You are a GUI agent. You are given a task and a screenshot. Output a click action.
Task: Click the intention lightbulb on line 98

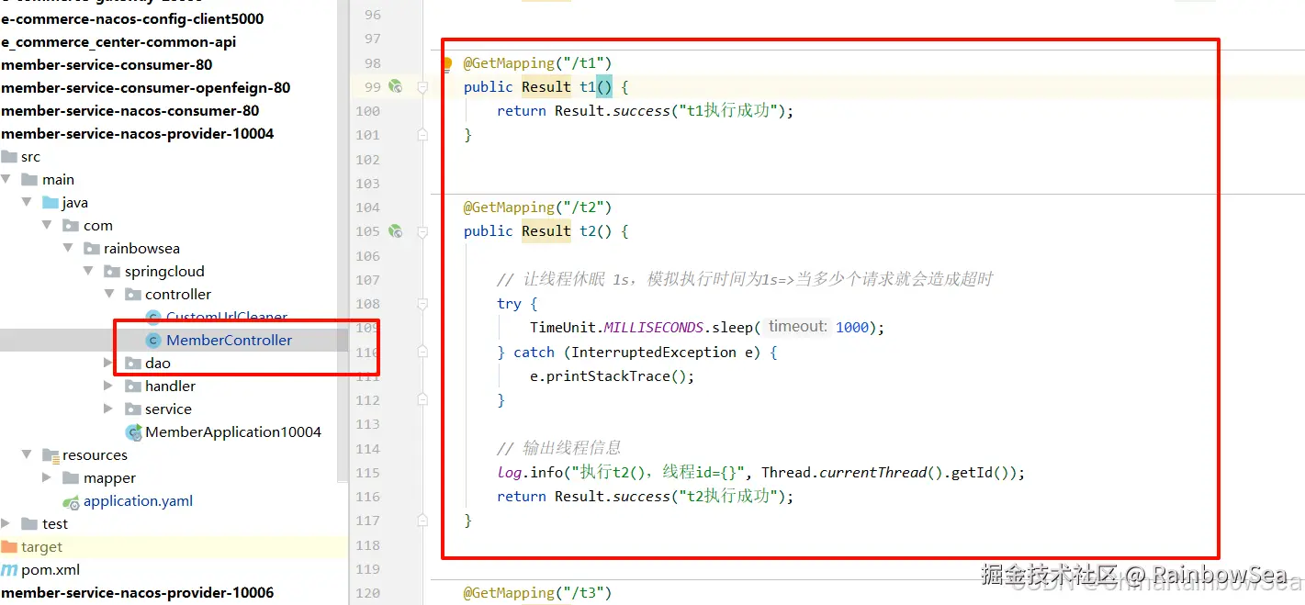click(x=447, y=64)
